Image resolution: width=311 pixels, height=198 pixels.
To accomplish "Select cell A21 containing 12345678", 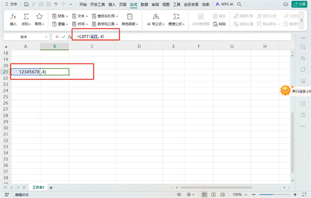I will point(26,72).
